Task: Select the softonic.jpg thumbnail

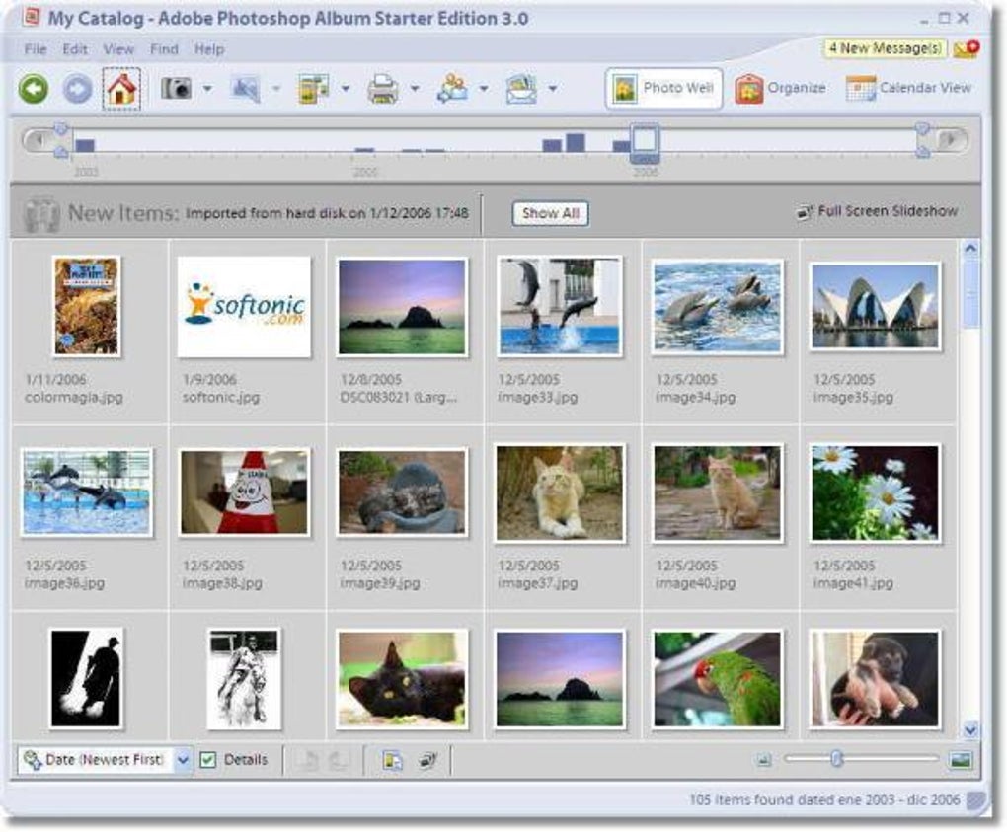Action: (244, 306)
